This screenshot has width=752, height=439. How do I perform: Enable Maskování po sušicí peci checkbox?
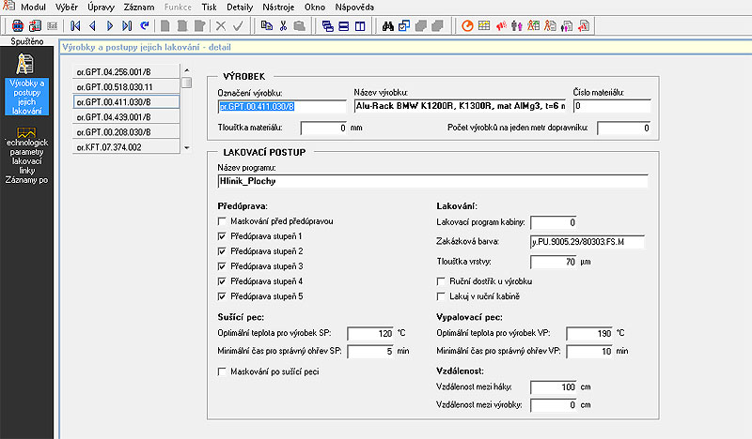222,371
